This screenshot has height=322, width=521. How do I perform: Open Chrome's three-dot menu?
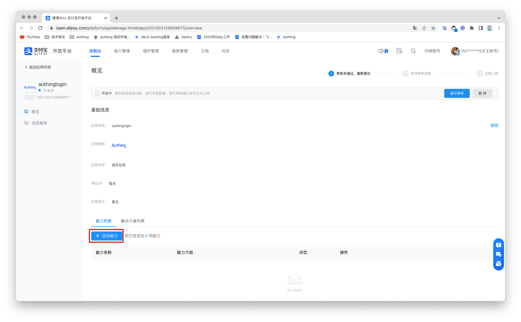click(x=499, y=28)
